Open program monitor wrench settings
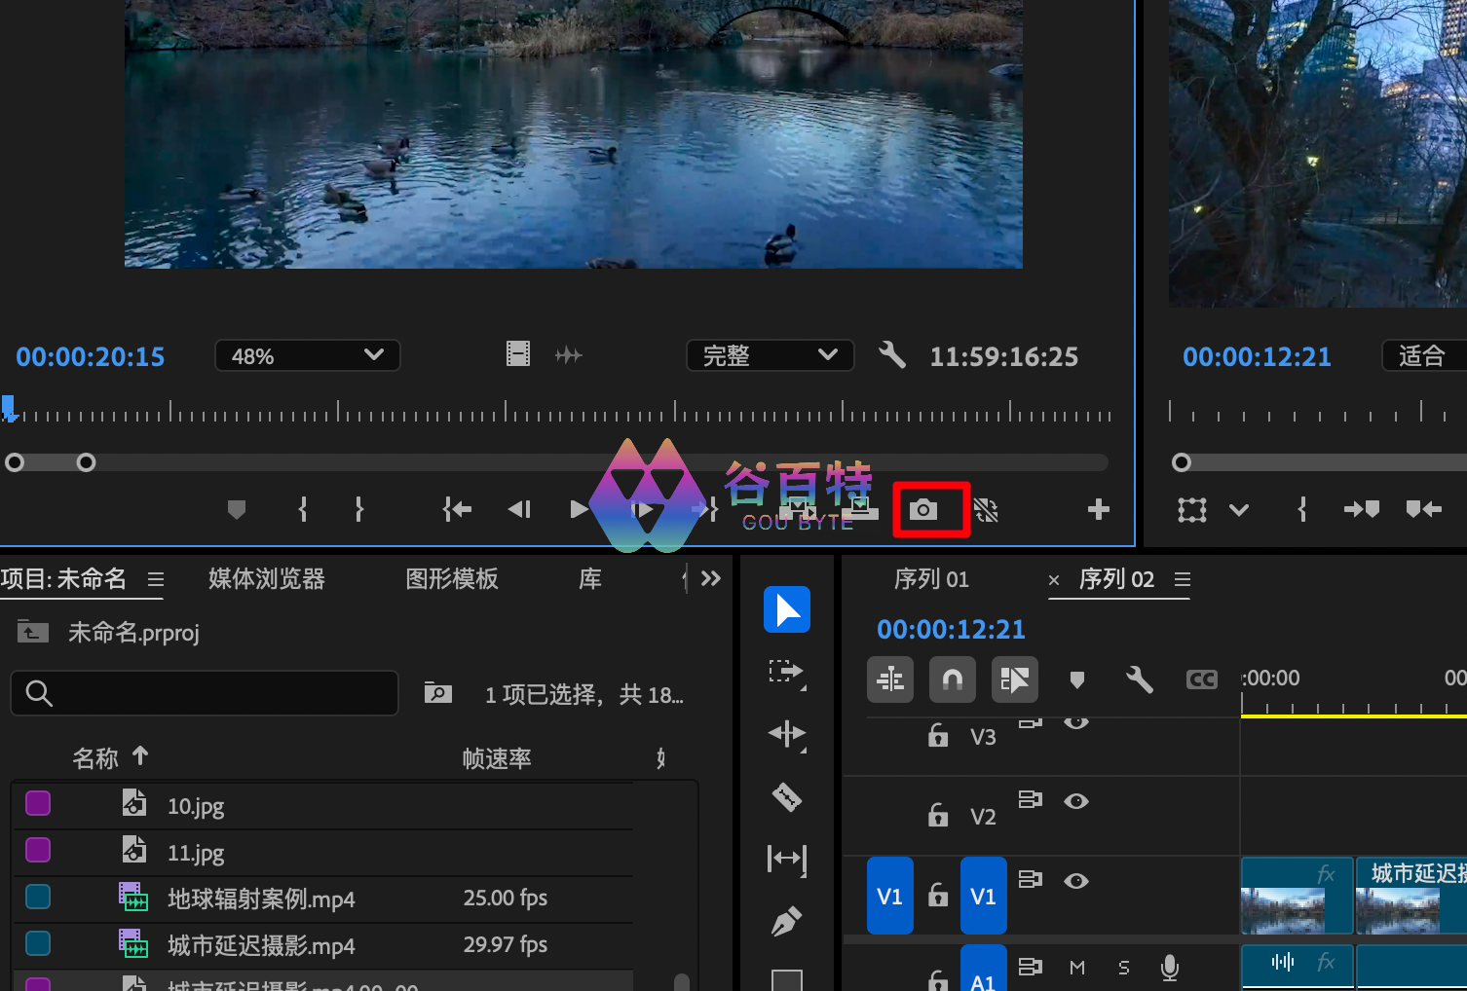Screen dimensions: 1467x991 [x=891, y=355]
